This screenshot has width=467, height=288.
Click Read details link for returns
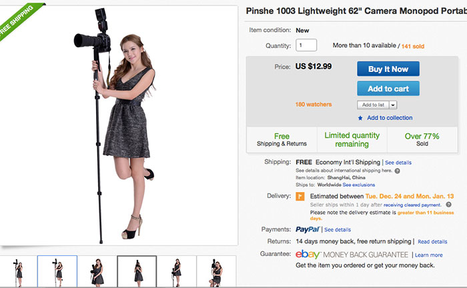(432, 241)
